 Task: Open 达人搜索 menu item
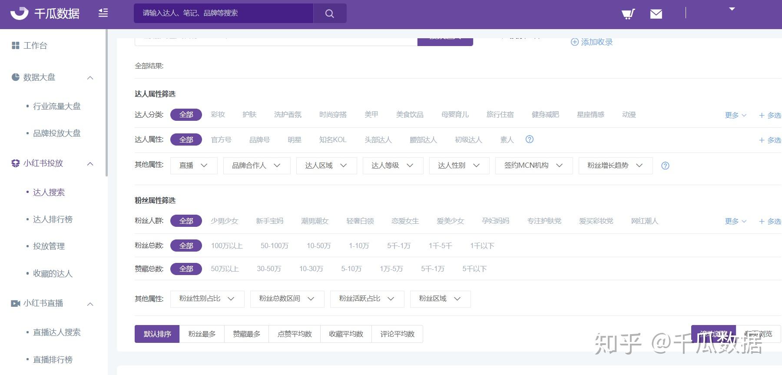click(x=49, y=192)
